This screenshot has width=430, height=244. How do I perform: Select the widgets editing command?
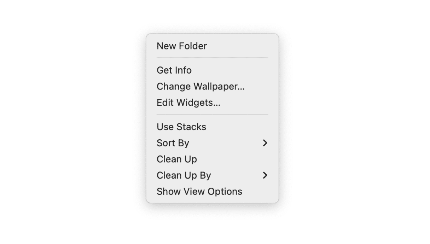coord(188,103)
